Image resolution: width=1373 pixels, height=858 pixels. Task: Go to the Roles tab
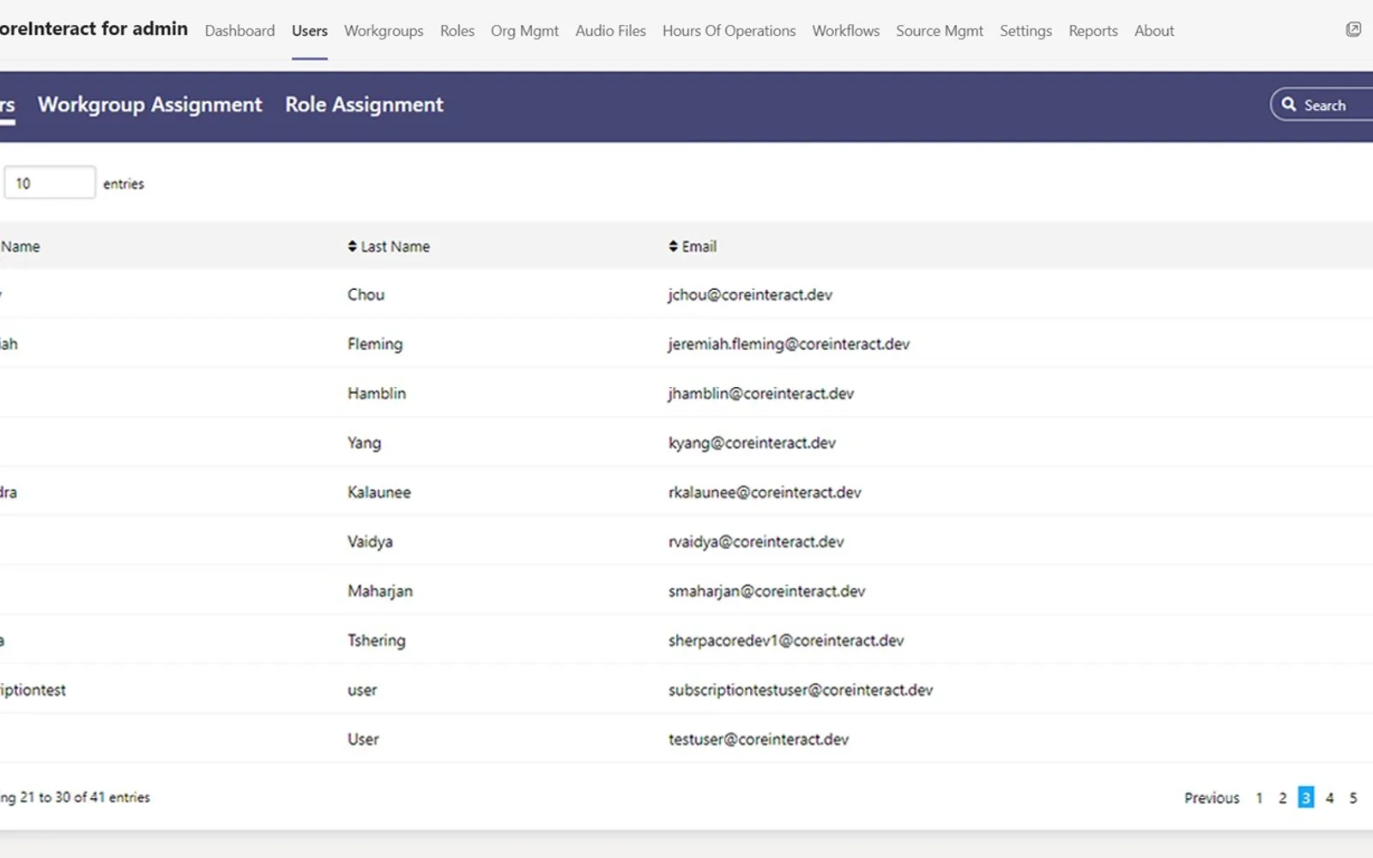[x=457, y=31]
